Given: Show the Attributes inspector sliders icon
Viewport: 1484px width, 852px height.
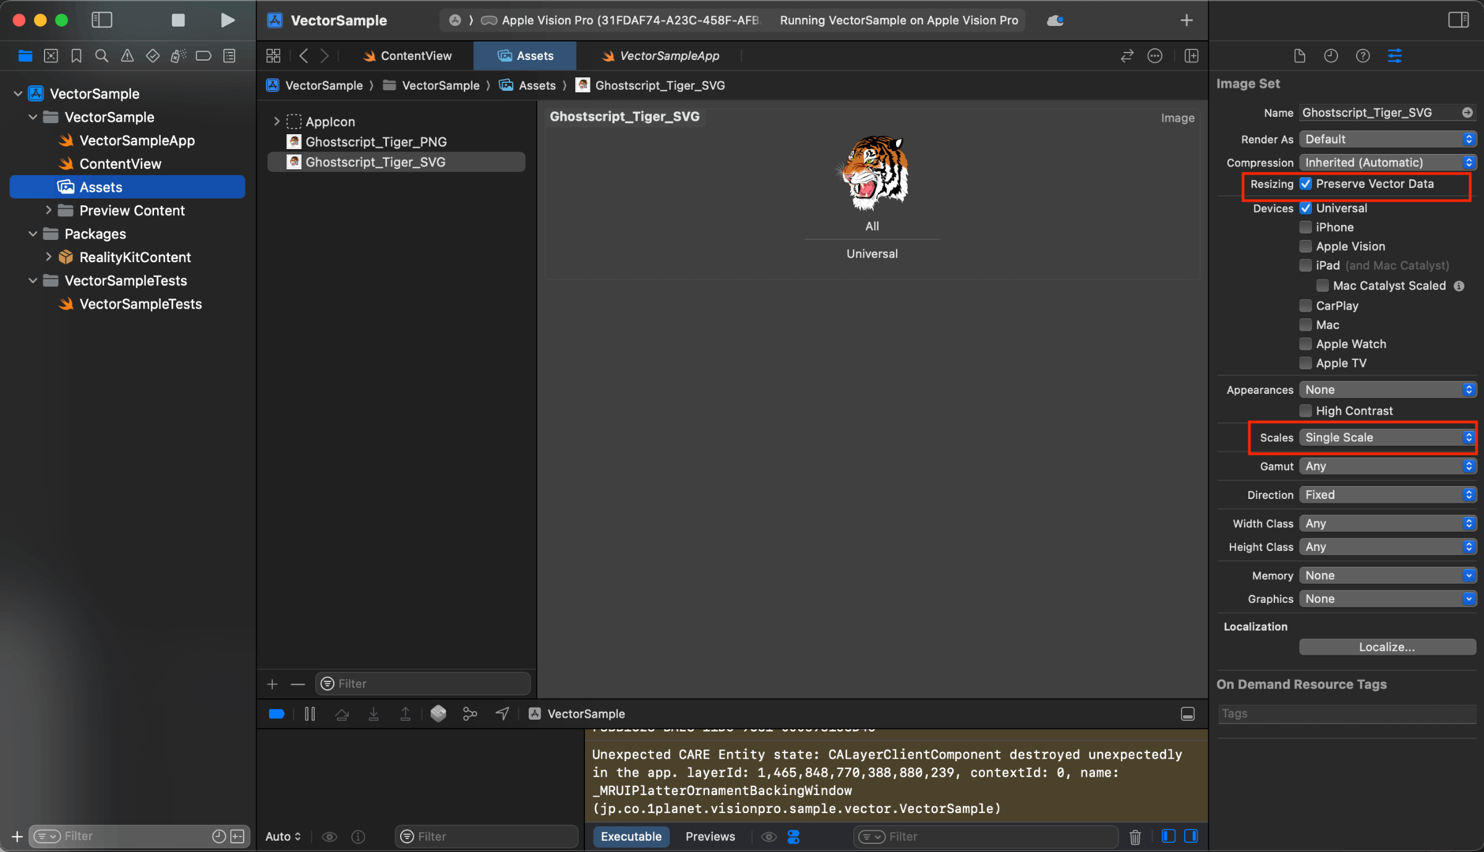Looking at the screenshot, I should click(1395, 56).
